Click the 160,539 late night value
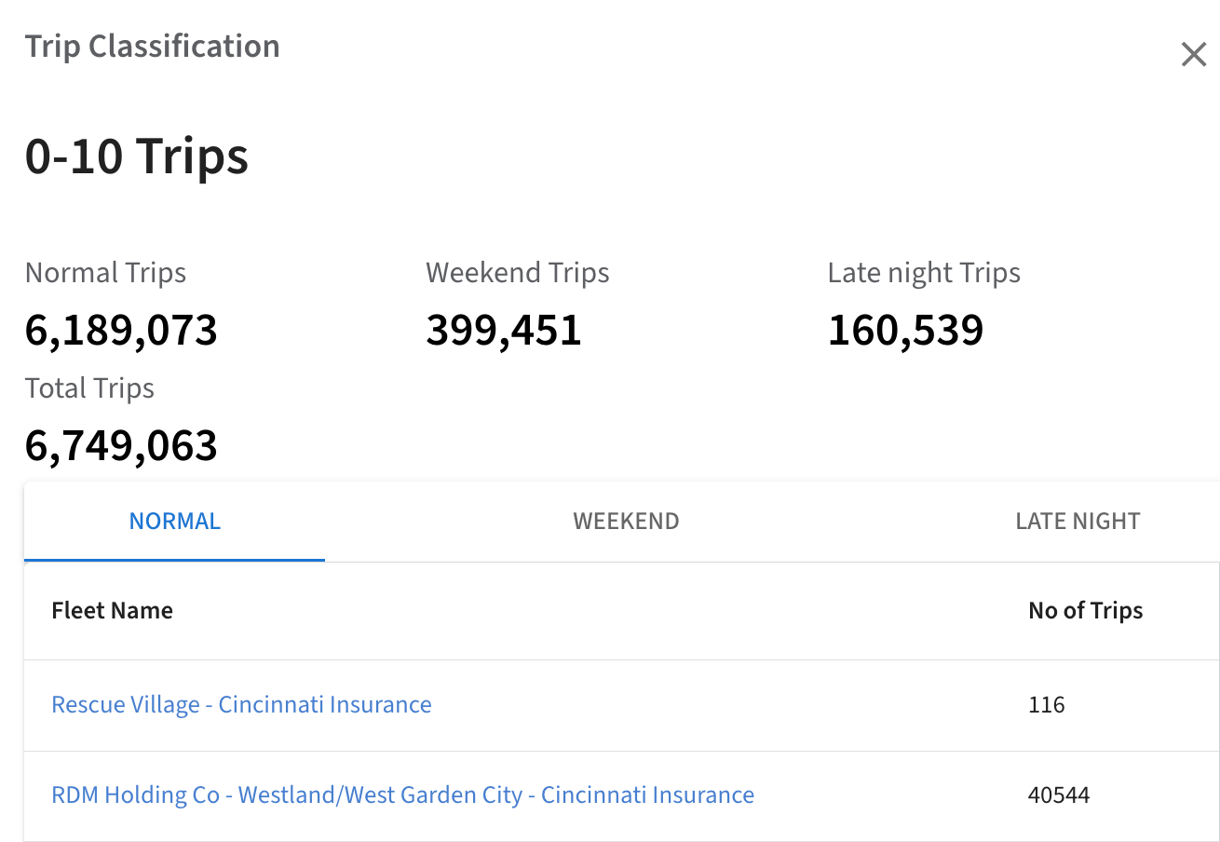Image resolution: width=1220 pixels, height=842 pixels. [x=905, y=331]
